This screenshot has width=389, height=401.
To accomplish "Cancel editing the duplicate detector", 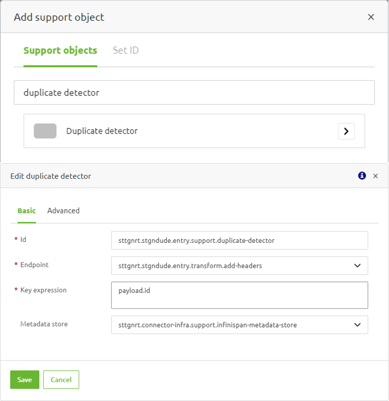I will pos(61,379).
